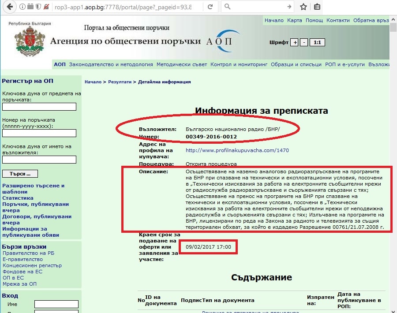Click the browser search input box

click(x=258, y=7)
